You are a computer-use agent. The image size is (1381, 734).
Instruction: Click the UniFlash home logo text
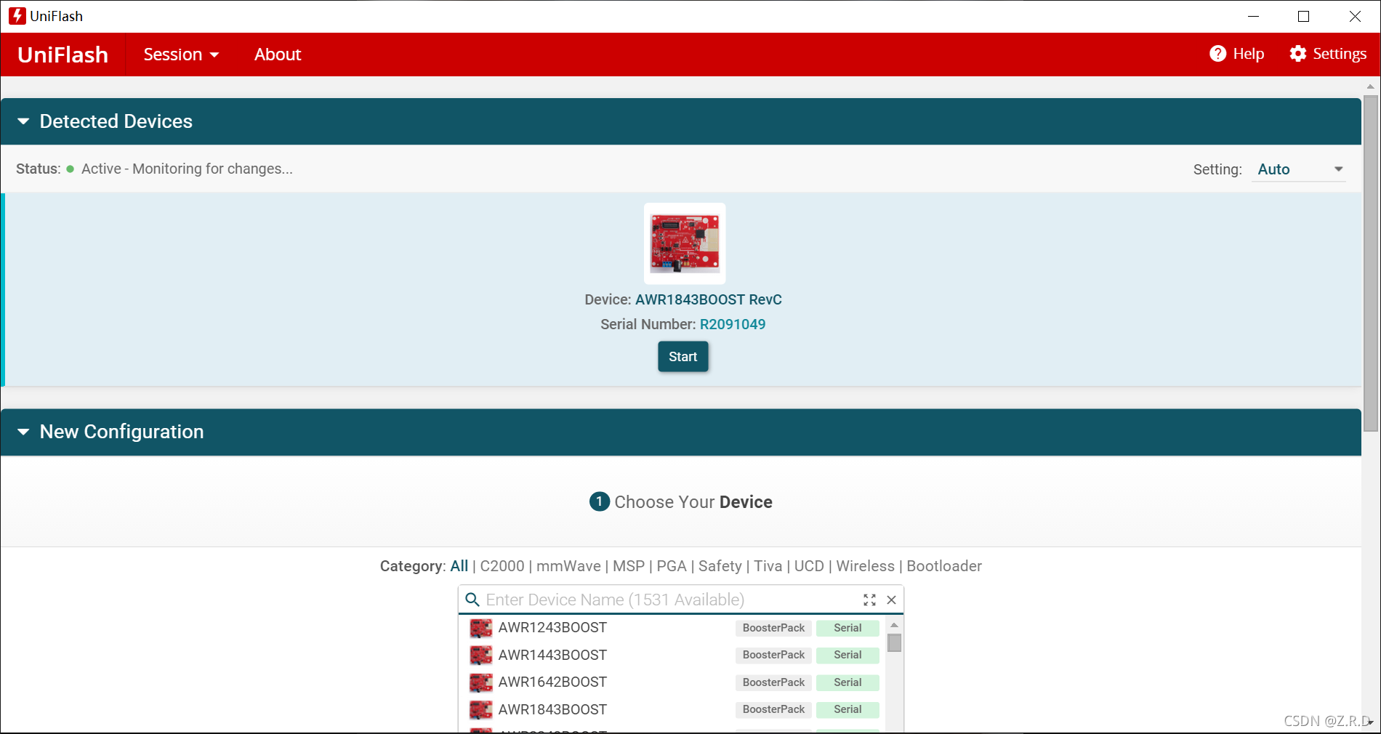click(63, 55)
